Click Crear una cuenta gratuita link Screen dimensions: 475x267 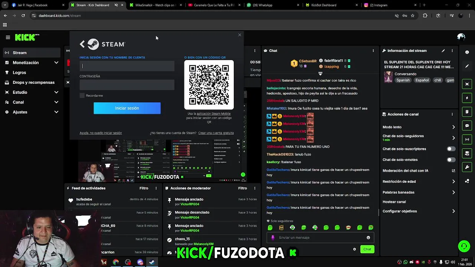point(216,133)
